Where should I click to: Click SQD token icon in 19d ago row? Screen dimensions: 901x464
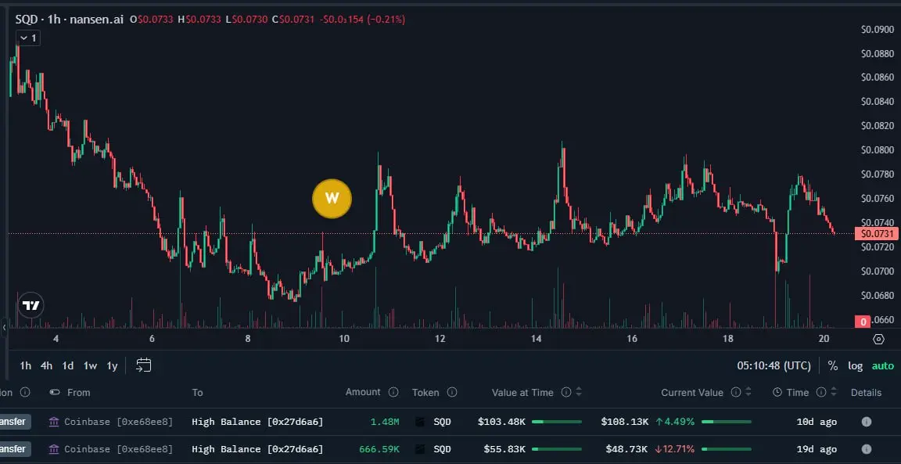pos(420,449)
